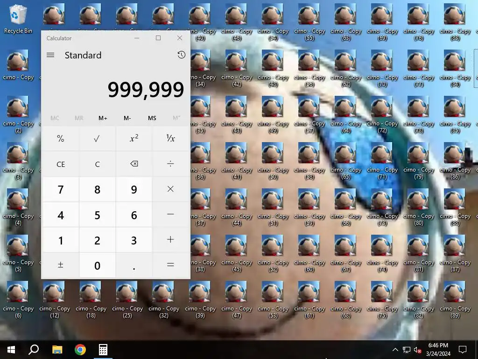Show hidden system tray icons chevron

[395, 350]
